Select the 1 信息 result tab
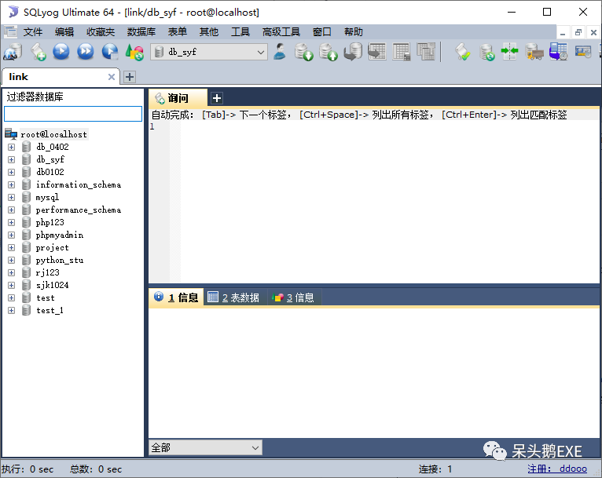Image resolution: width=602 pixels, height=478 pixels. click(x=176, y=297)
